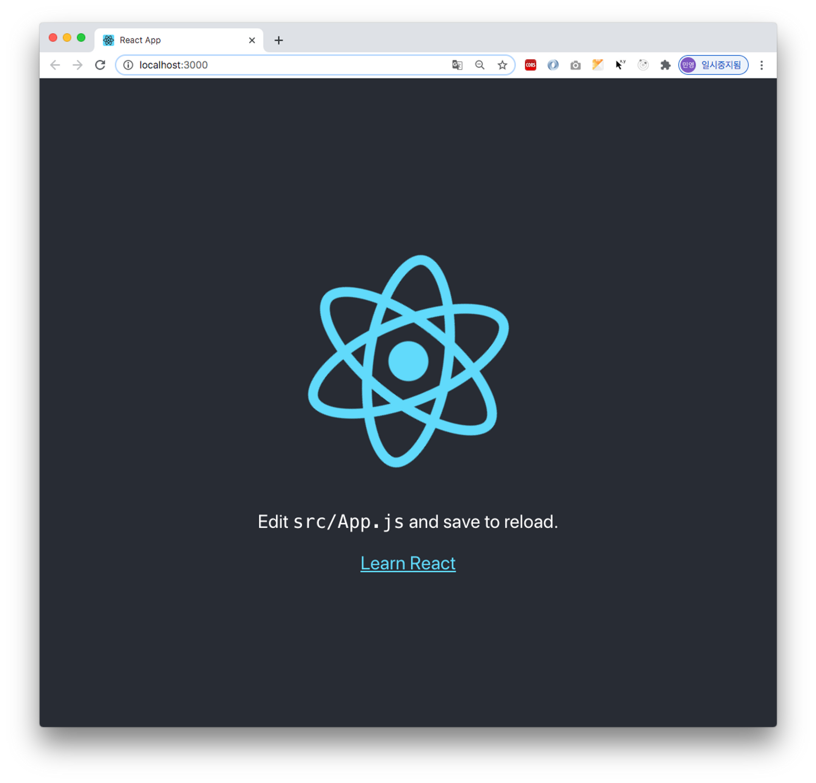Open the translate page icon
The width and height of the screenshot is (816, 783).
click(457, 65)
